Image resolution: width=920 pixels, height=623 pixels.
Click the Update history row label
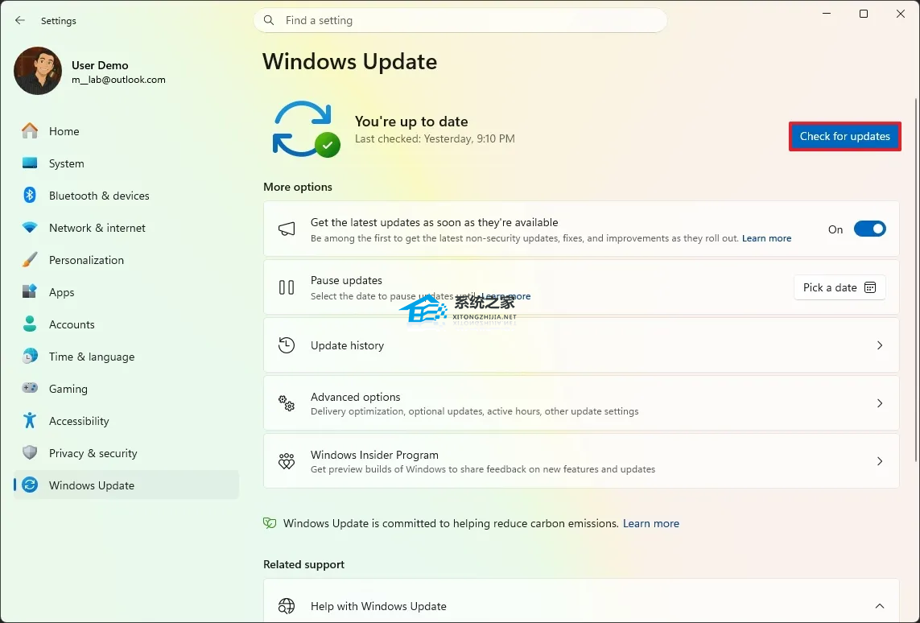pos(348,345)
